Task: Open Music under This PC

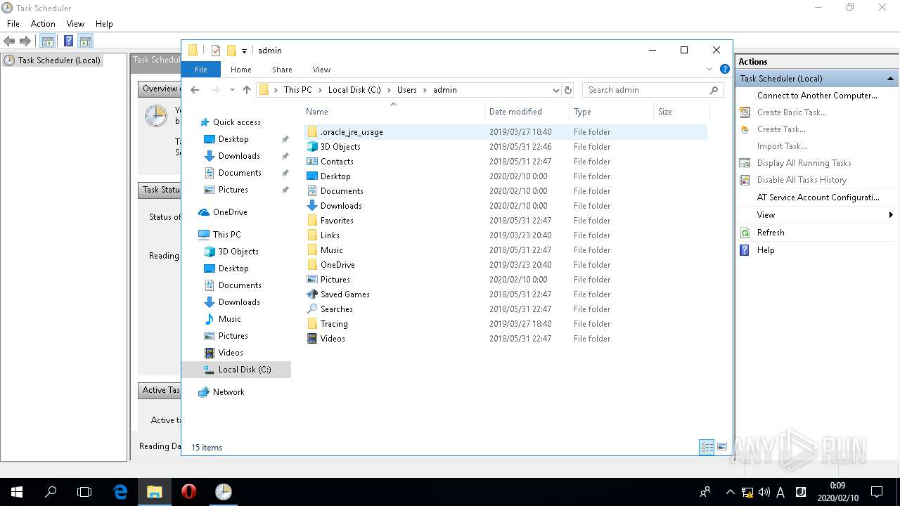Action: click(229, 319)
